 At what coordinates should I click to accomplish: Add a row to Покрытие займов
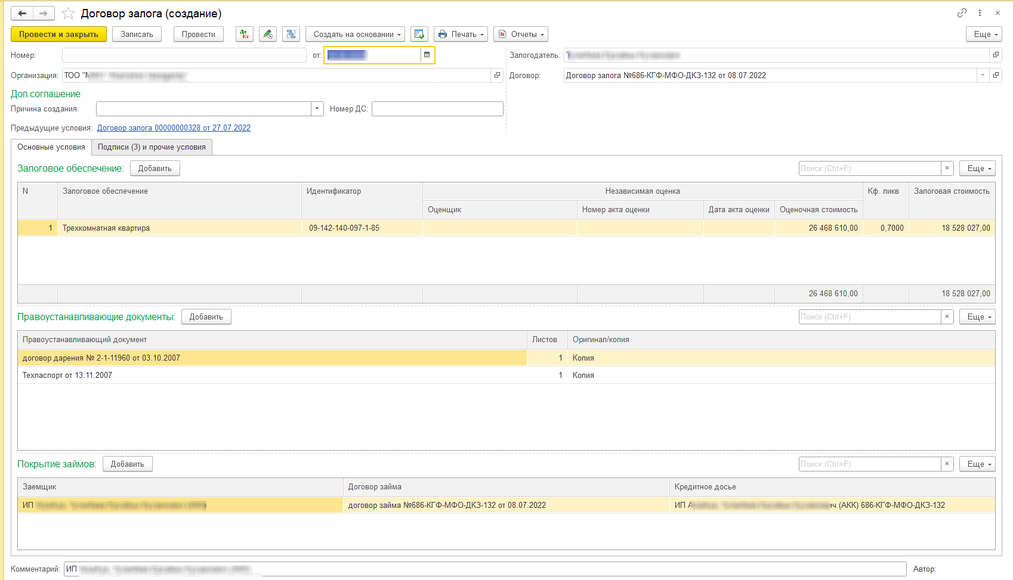click(x=128, y=464)
